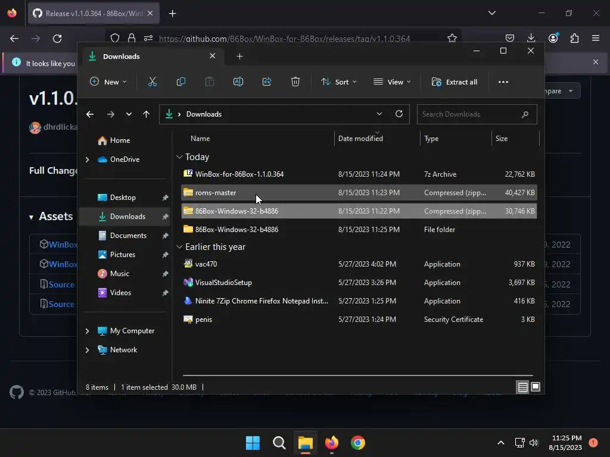
Task: Click the Copy icon in Explorer toolbar
Action: click(x=181, y=82)
